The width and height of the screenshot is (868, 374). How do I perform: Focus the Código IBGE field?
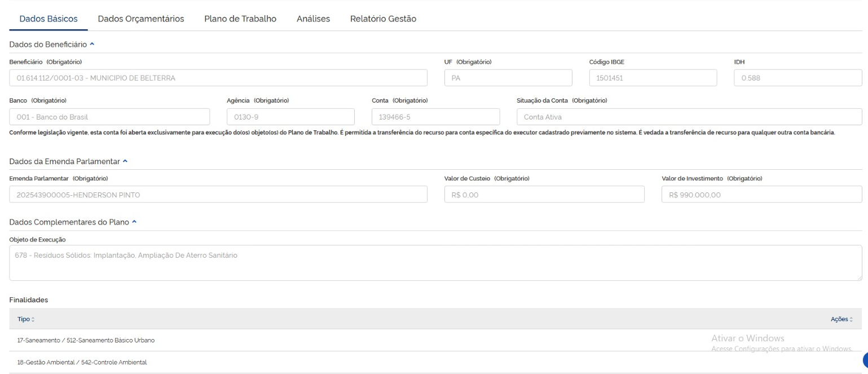pyautogui.click(x=653, y=78)
